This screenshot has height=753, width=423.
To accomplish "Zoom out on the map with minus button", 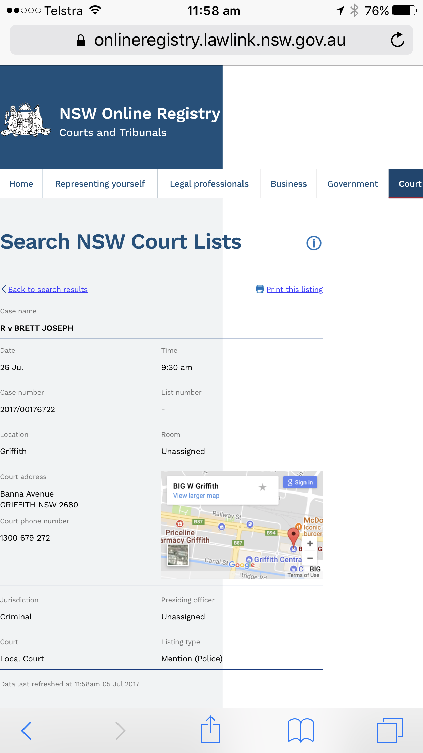I will (310, 558).
